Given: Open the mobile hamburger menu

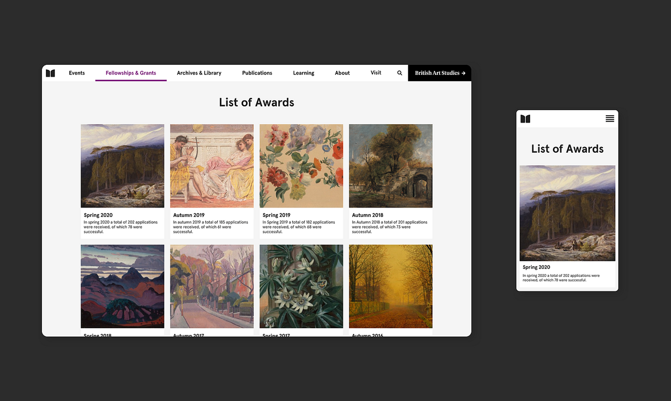Looking at the screenshot, I should 609,119.
